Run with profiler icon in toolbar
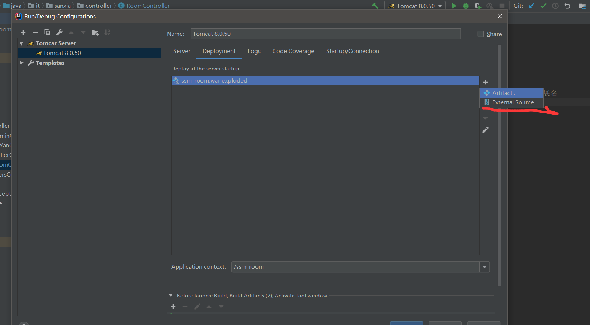Viewport: 590px width, 325px height. pyautogui.click(x=490, y=6)
